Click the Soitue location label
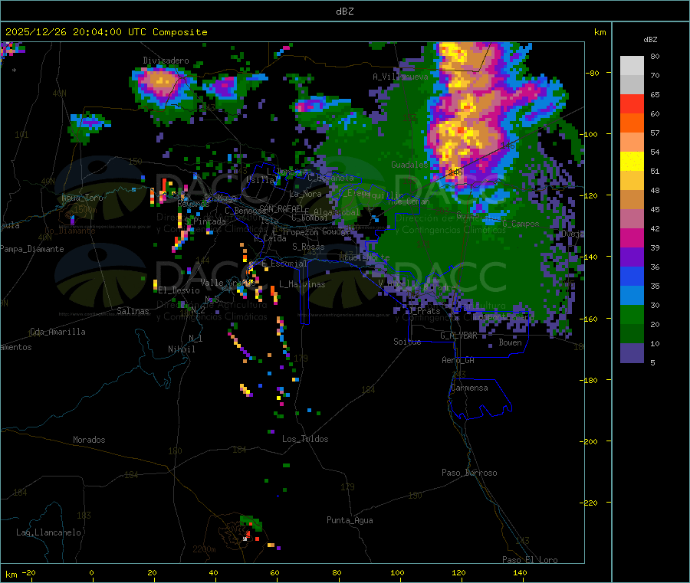690x583 pixels. 407,342
